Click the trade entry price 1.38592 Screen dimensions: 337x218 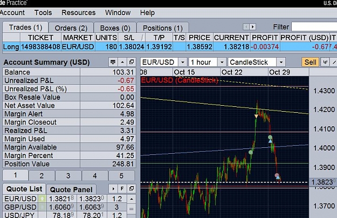coord(200,46)
